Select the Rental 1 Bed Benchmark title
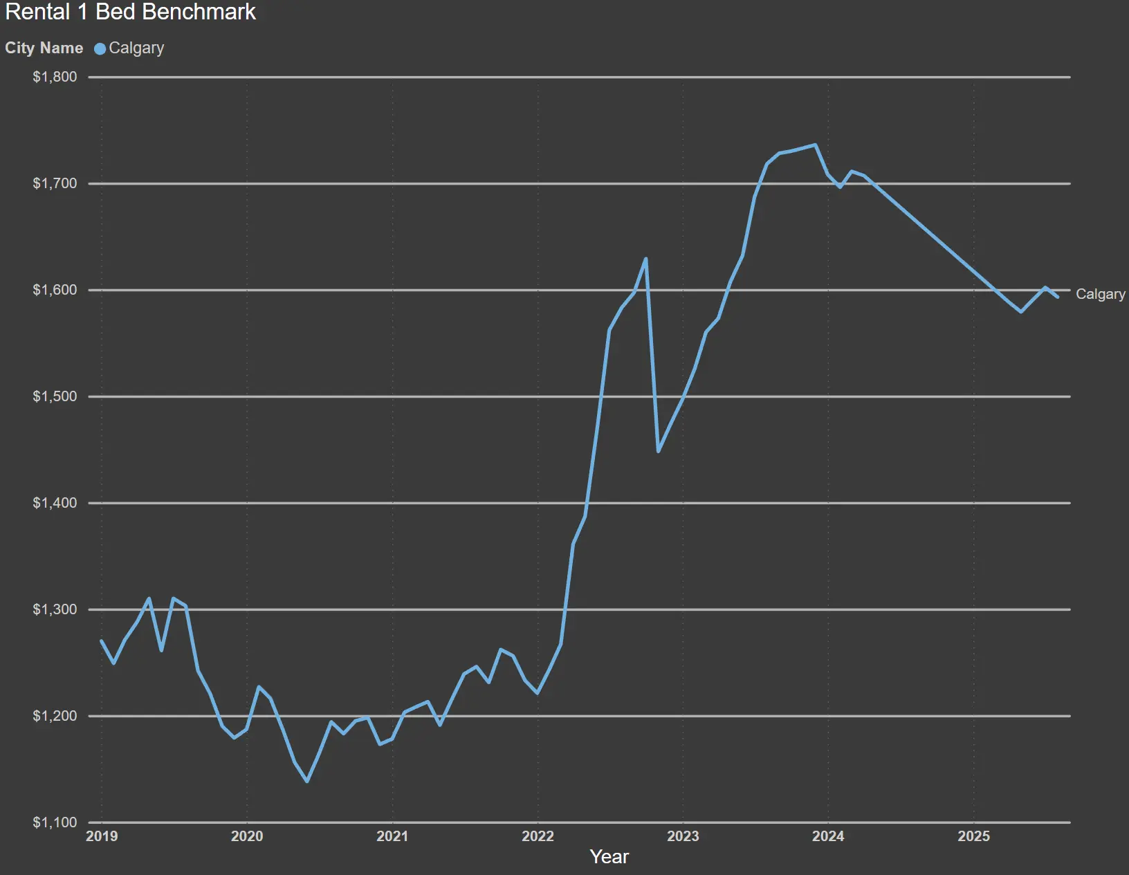 tap(131, 12)
